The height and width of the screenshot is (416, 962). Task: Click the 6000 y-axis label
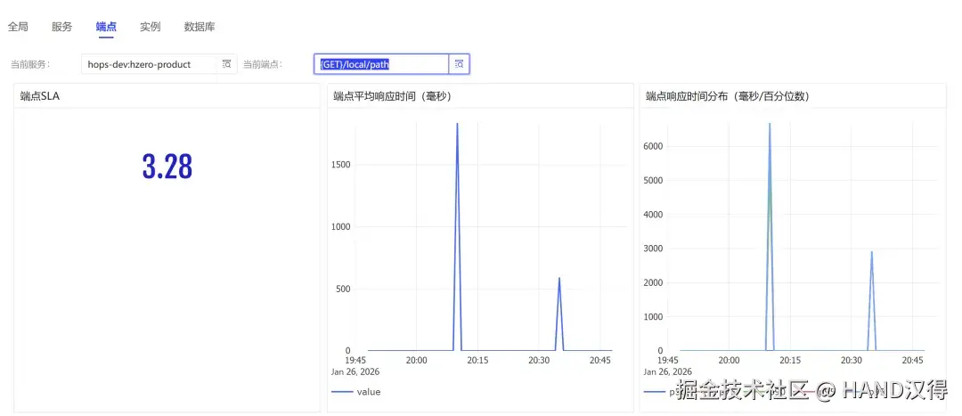tap(651, 146)
